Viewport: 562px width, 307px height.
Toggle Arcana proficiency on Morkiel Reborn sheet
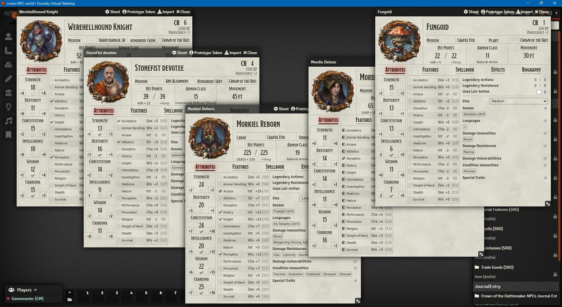[220, 191]
